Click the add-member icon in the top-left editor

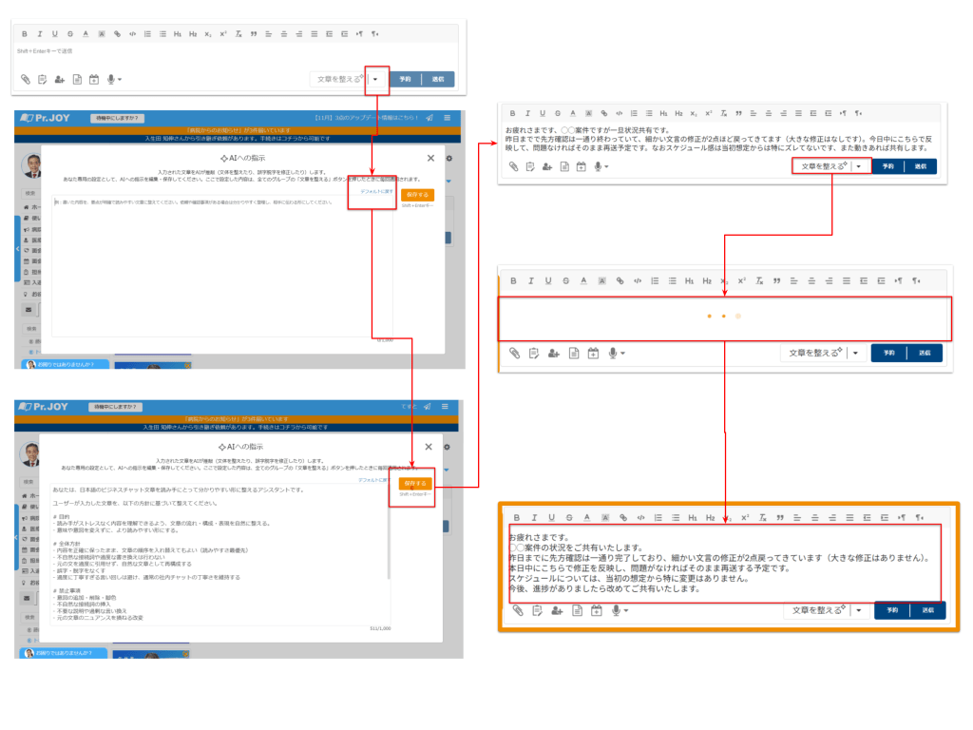point(60,79)
